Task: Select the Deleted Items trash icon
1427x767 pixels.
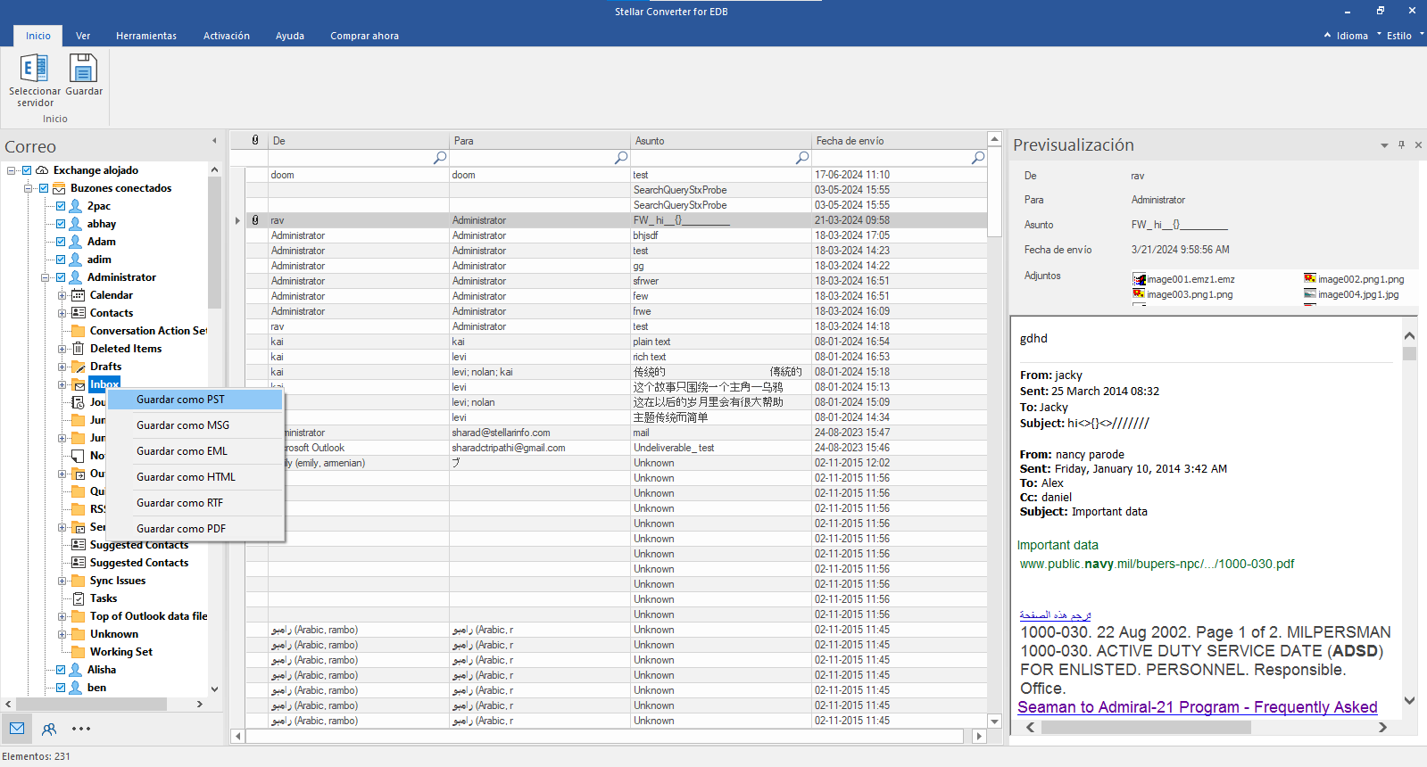Action: coord(79,349)
